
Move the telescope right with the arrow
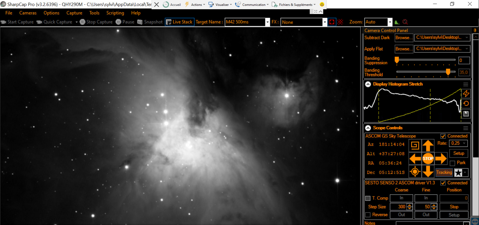pos(441,159)
